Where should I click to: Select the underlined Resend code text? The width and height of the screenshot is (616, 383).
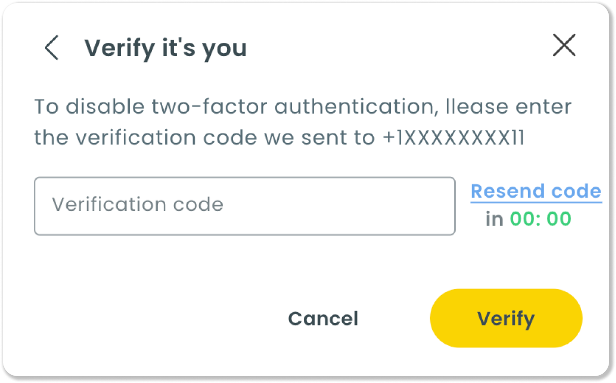click(535, 191)
